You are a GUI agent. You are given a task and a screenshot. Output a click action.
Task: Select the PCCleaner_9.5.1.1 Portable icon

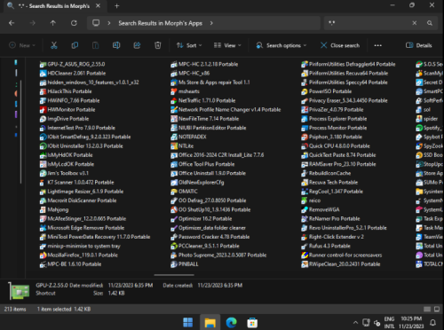(174, 246)
